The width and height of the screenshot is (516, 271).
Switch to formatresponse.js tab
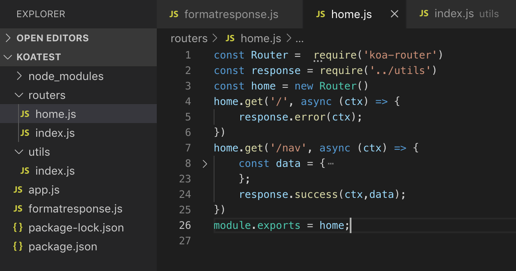point(231,14)
